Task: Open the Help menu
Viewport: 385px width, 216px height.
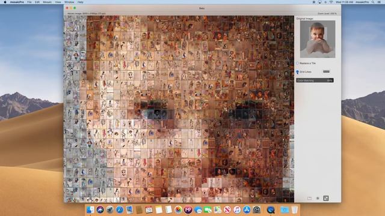Action: click(x=80, y=2)
